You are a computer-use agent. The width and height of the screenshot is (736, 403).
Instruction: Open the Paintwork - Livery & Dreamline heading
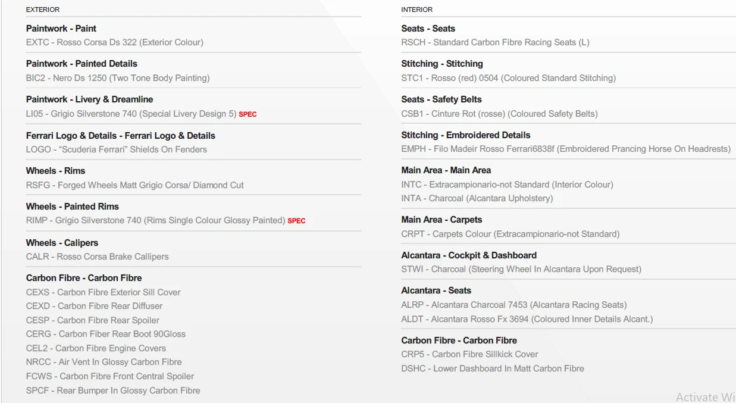coord(89,99)
